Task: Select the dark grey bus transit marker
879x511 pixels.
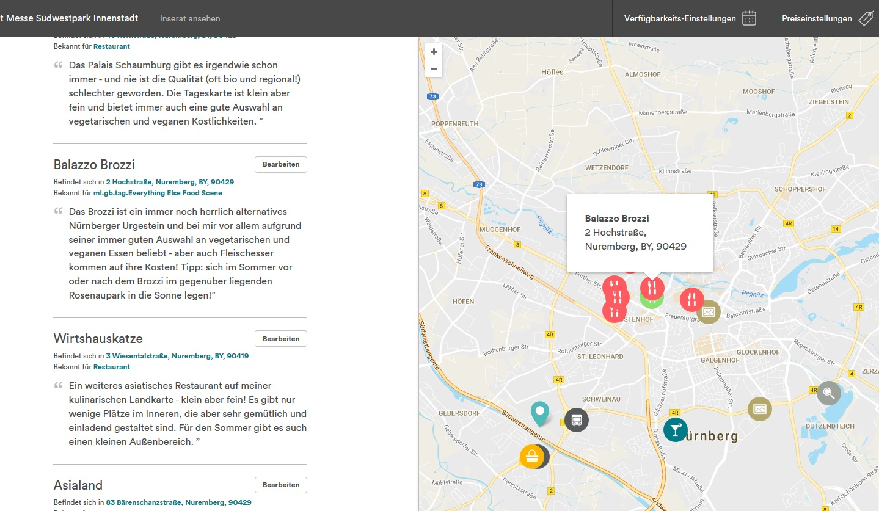Action: point(577,420)
